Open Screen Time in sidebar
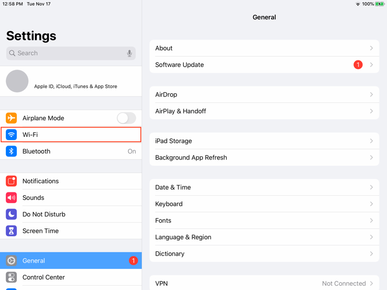Viewport: 387px width, 290px height. tap(71, 231)
